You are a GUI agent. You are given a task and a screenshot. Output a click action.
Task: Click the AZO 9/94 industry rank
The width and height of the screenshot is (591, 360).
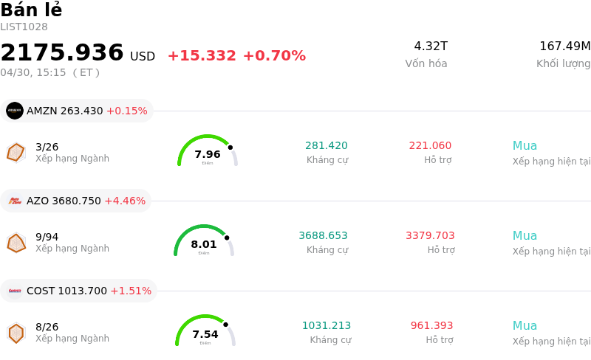coord(47,237)
